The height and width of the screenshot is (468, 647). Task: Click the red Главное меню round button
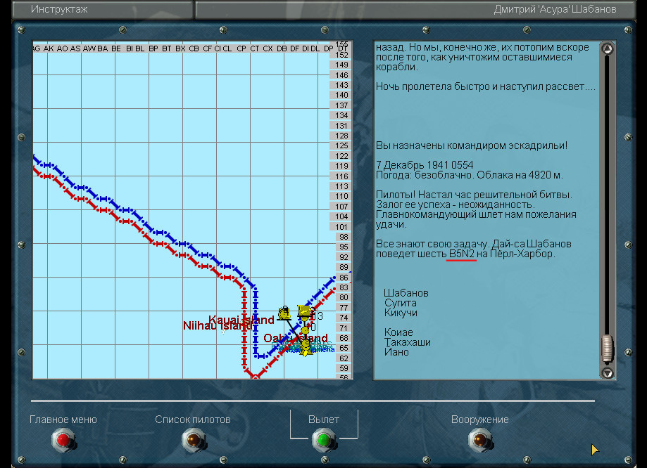(63, 440)
